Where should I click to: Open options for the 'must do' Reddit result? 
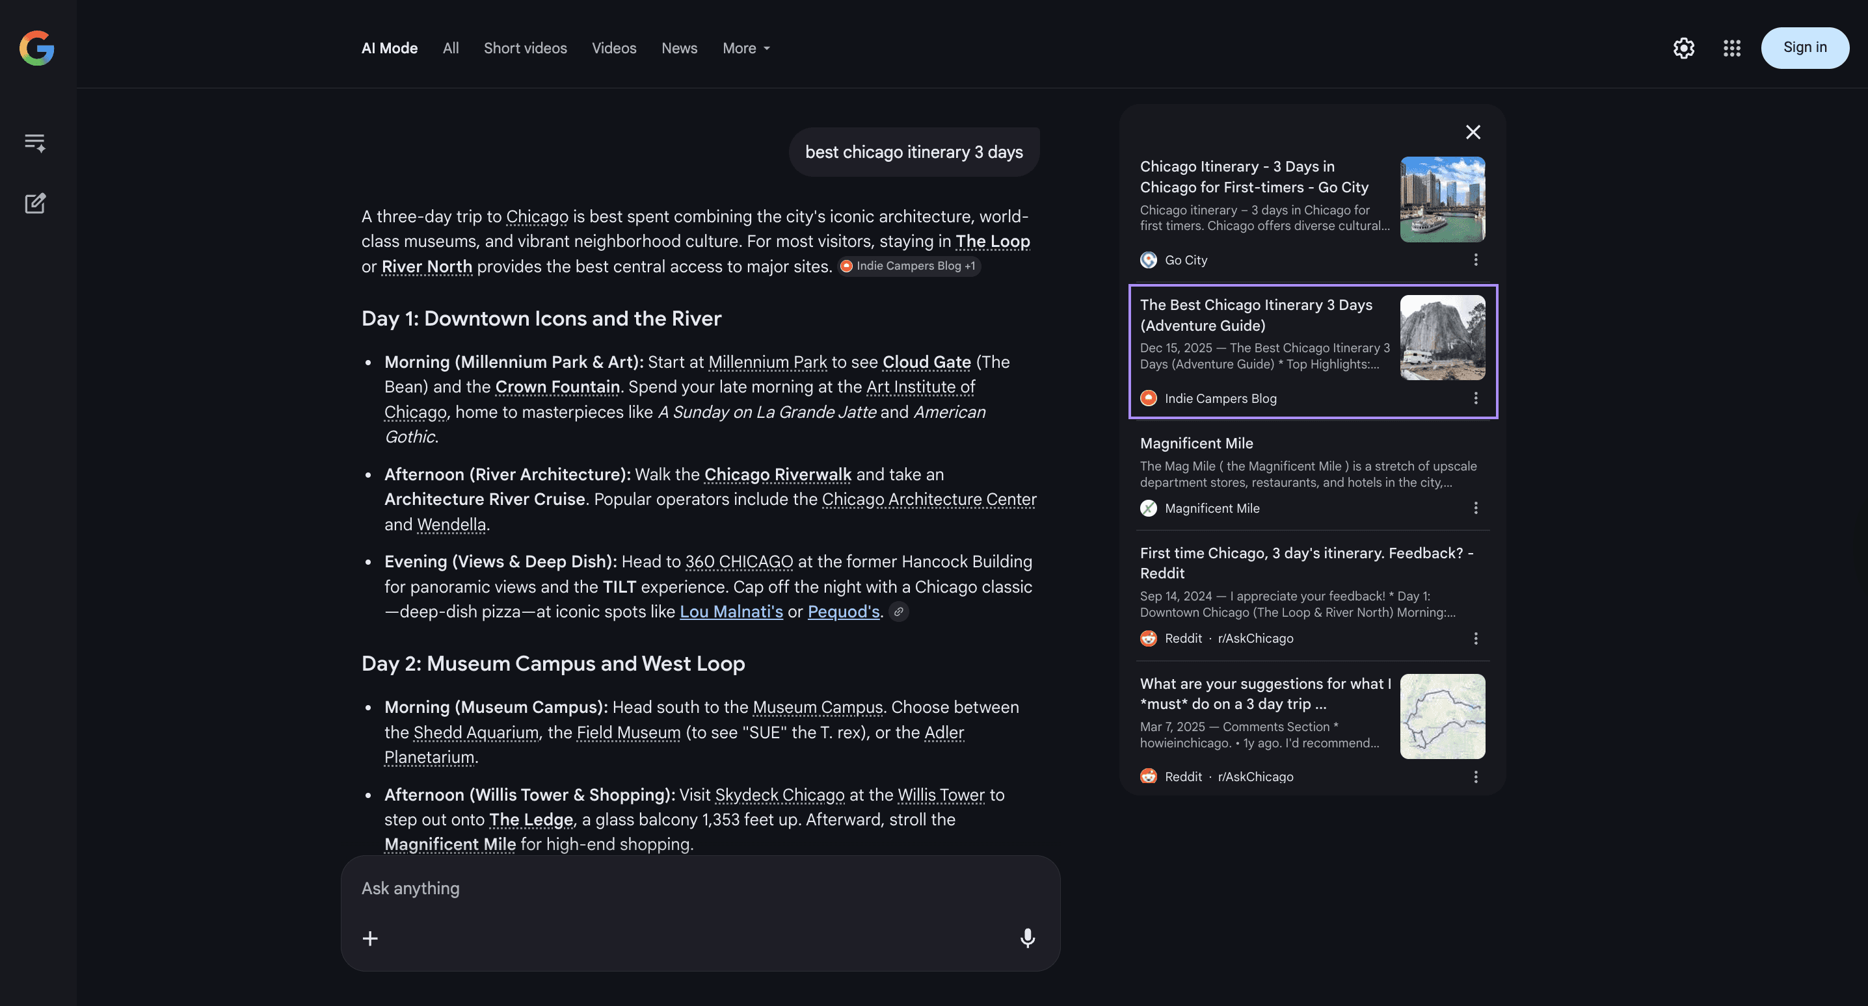1476,777
